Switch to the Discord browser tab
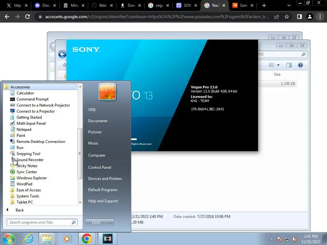 45,5
